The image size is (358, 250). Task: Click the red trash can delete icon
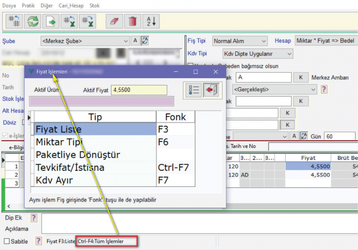(132, 21)
